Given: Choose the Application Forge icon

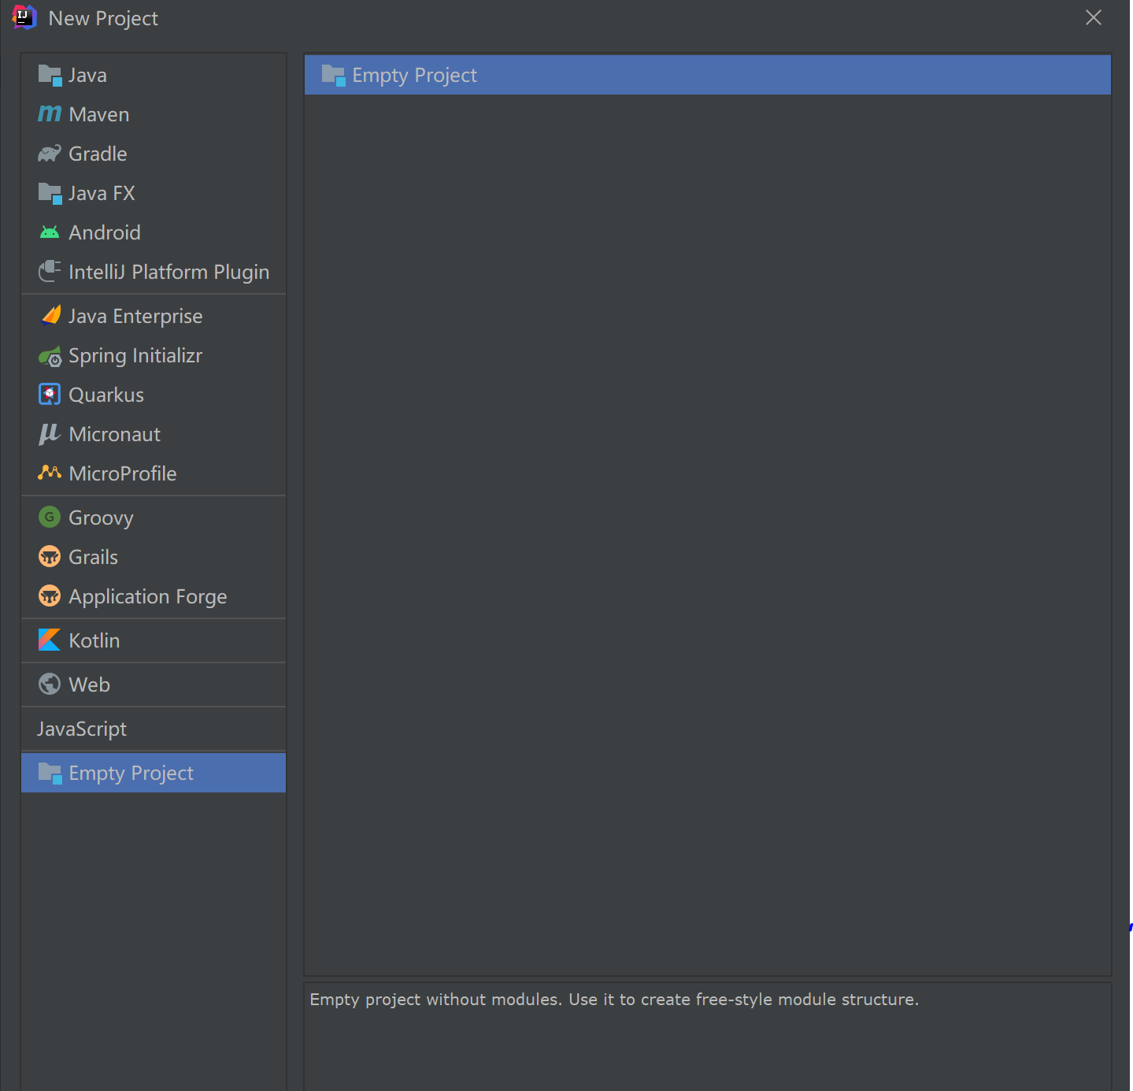Looking at the screenshot, I should (50, 596).
